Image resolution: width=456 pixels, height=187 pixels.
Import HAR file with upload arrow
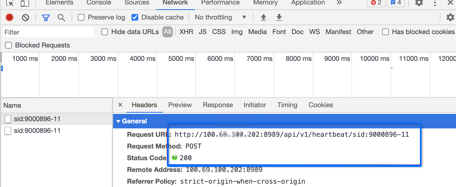[x=263, y=17]
